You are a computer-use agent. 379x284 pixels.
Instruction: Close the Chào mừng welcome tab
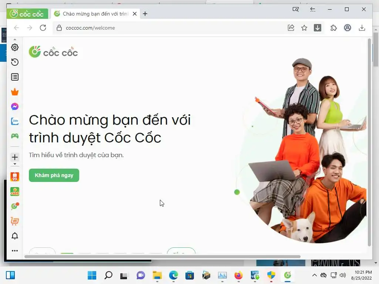pos(135,14)
